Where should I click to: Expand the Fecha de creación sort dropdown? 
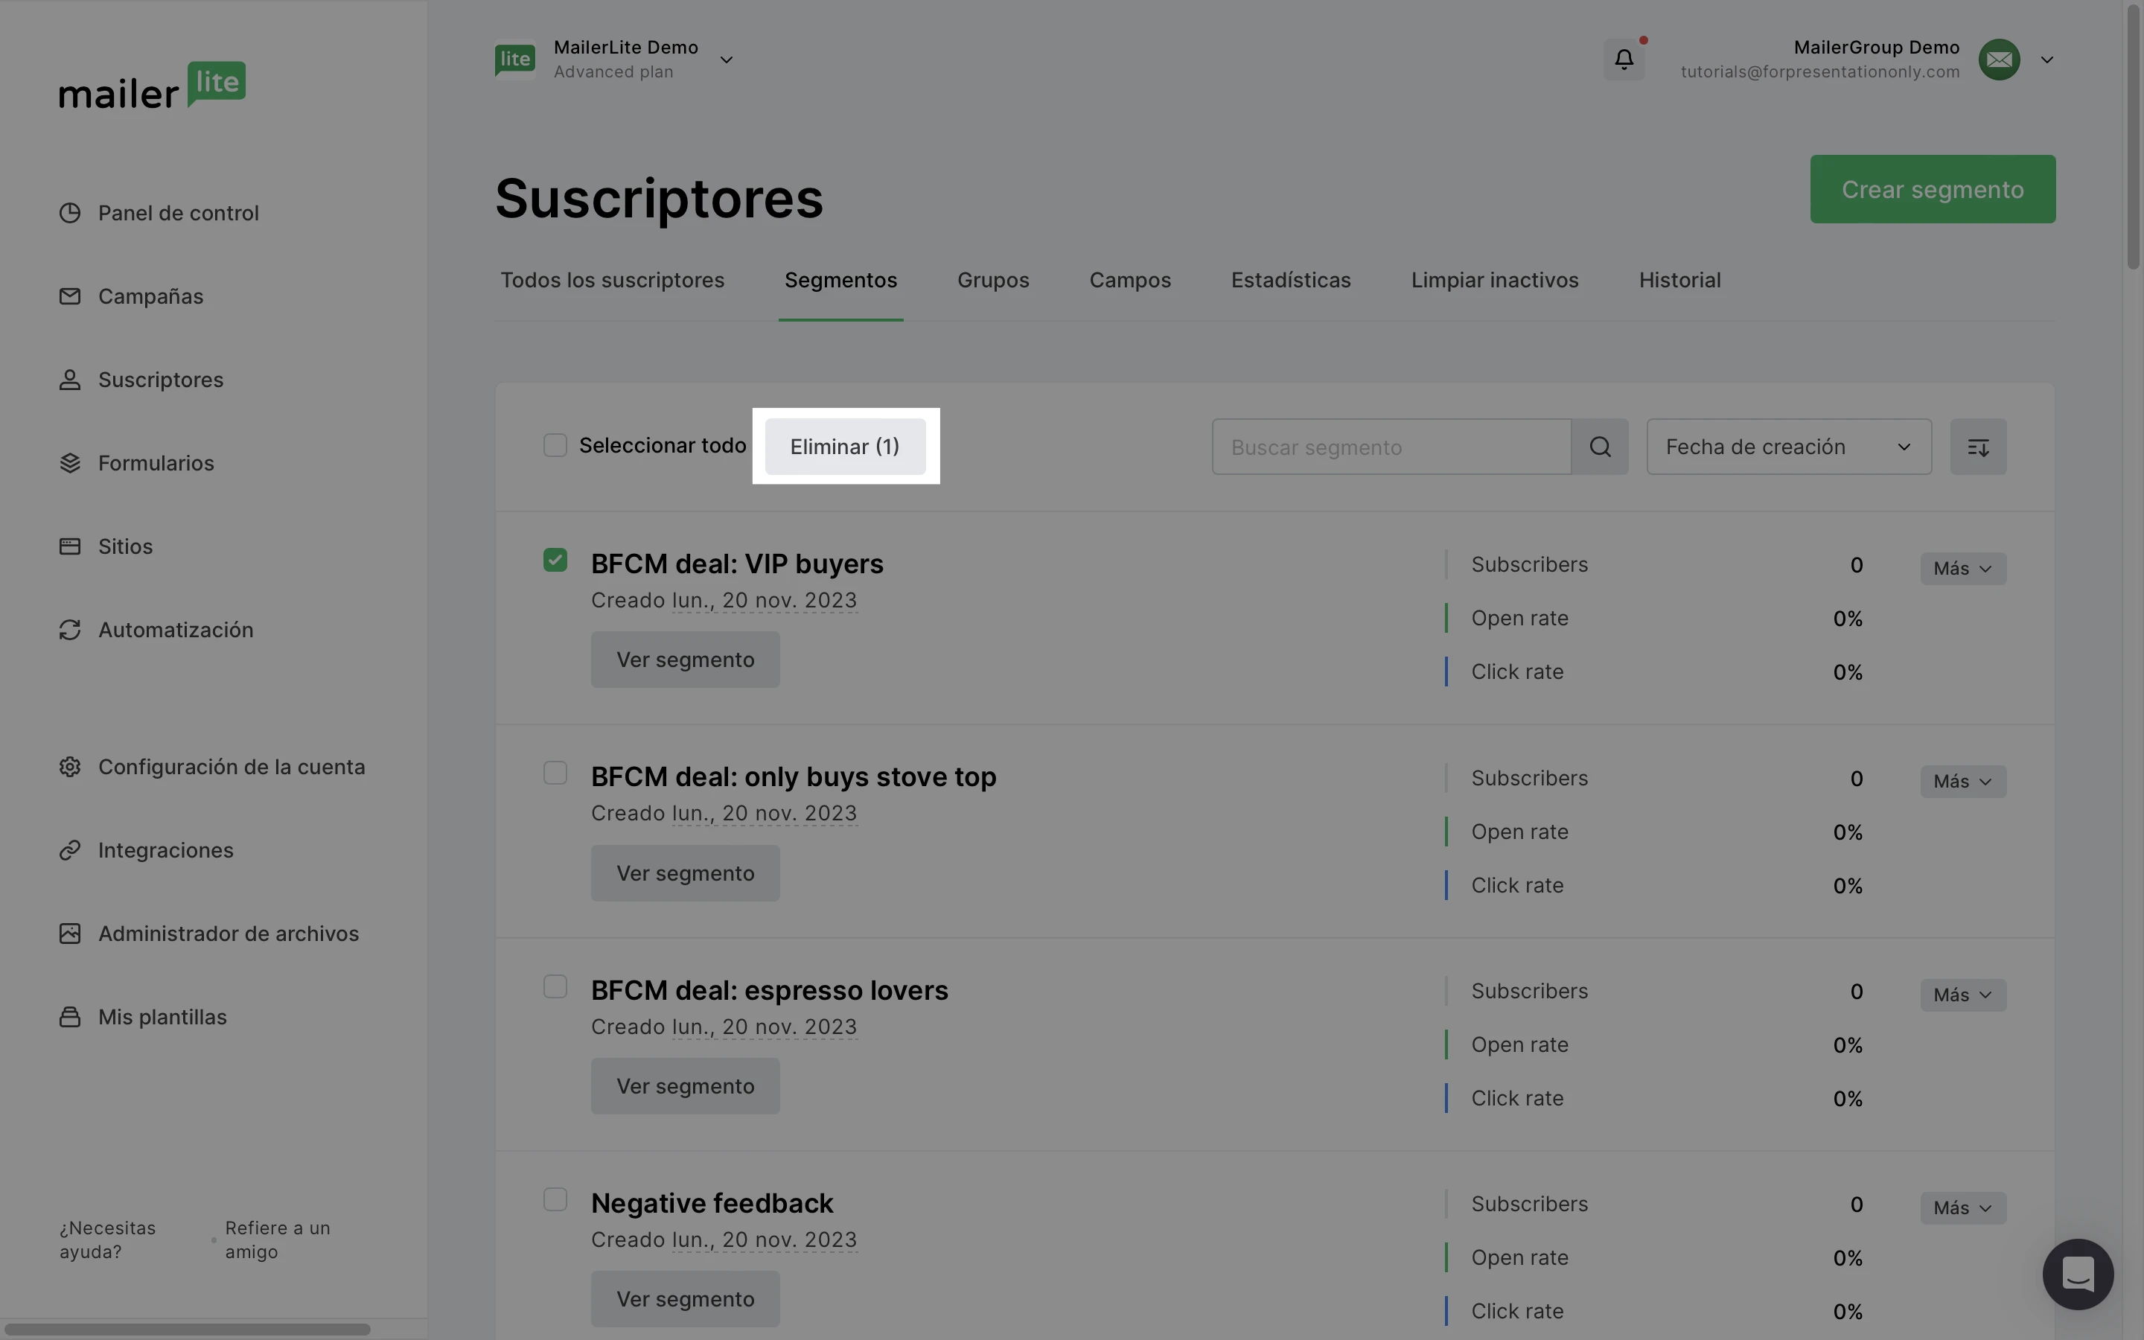pyautogui.click(x=1788, y=447)
